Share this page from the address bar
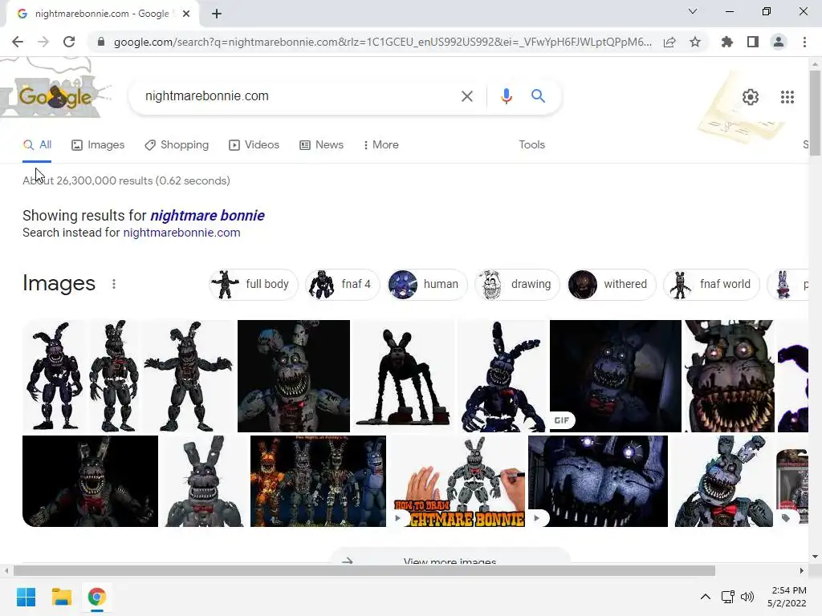822x616 pixels. [x=669, y=42]
